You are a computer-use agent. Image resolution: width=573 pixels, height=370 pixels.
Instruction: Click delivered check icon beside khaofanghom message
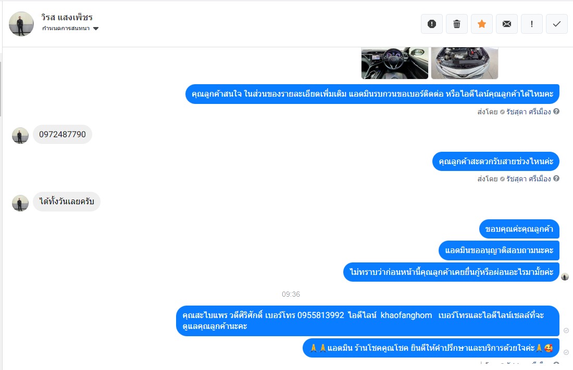pos(566,331)
